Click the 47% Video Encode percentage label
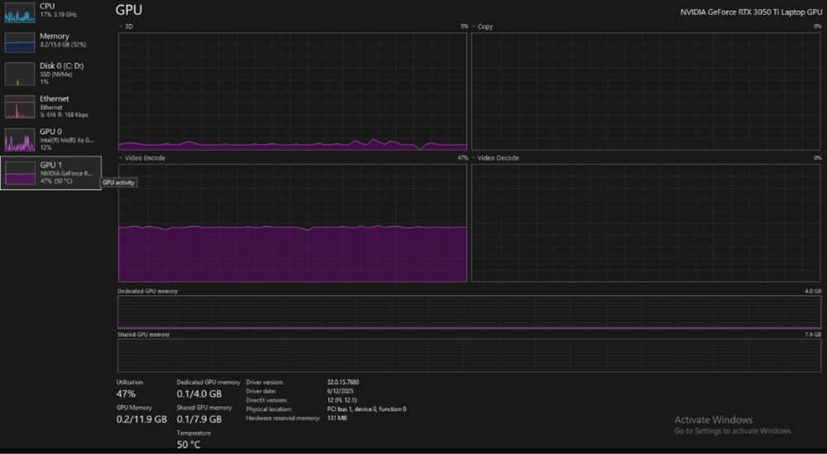 462,158
